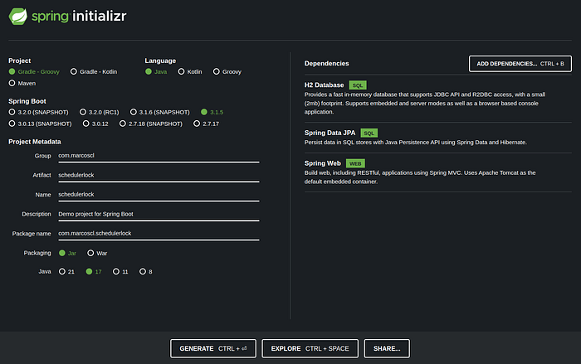Click the Share button
The image size is (581, 364).
pyautogui.click(x=387, y=348)
